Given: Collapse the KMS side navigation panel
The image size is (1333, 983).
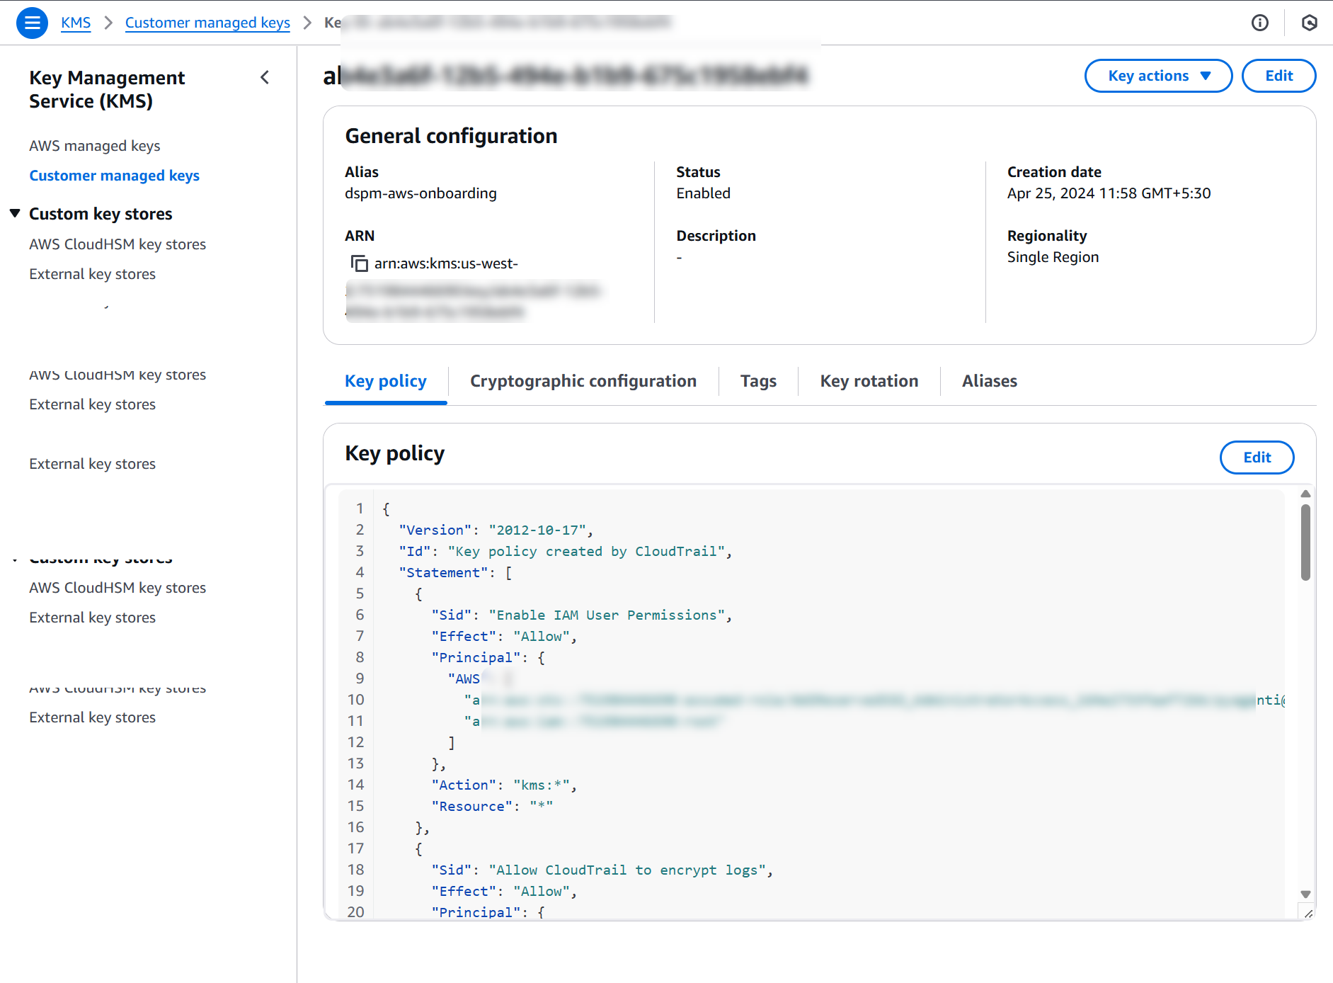Looking at the screenshot, I should coord(265,78).
